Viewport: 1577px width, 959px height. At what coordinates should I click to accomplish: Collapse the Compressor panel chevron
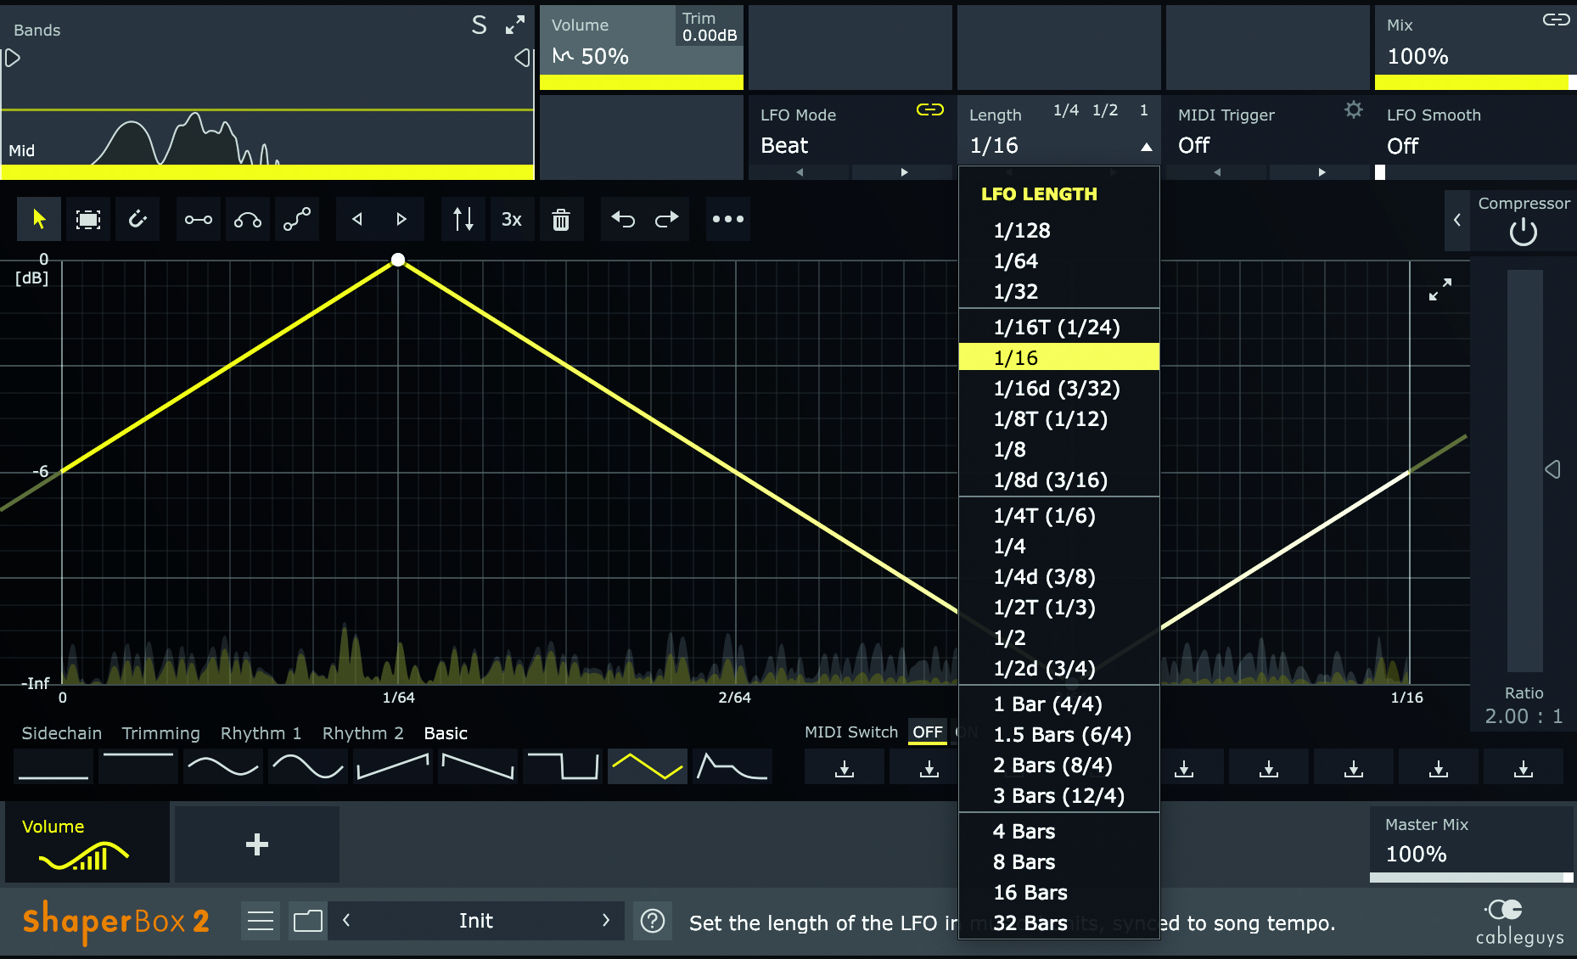coord(1457,220)
